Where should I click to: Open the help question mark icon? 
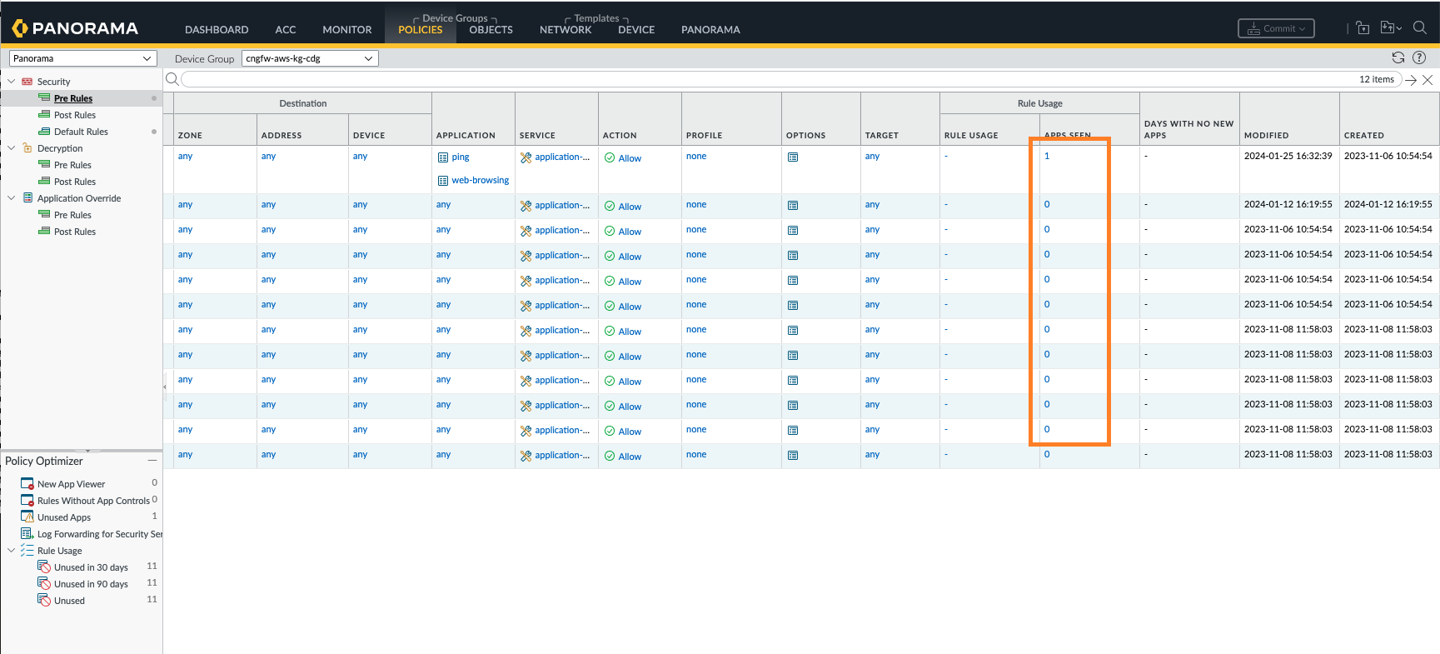tap(1419, 58)
